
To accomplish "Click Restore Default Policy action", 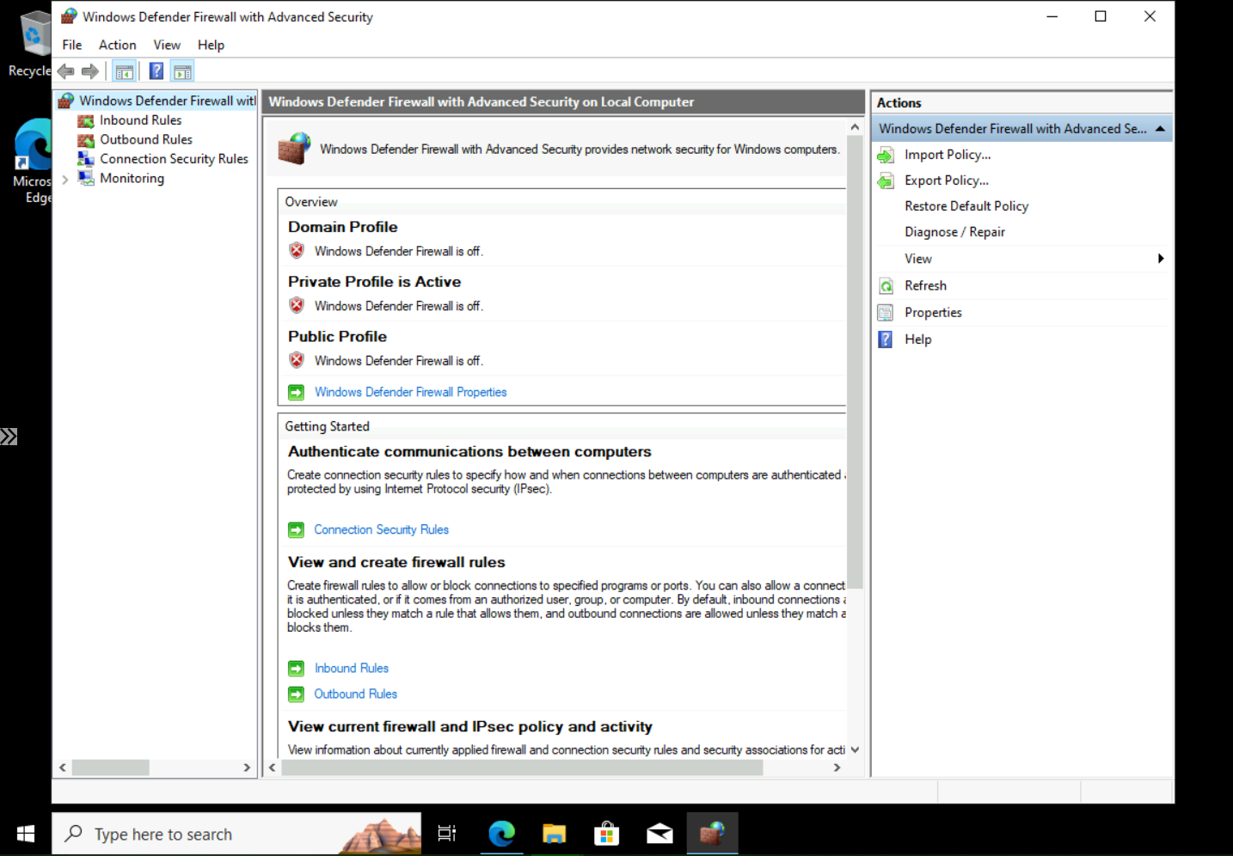I will click(966, 206).
